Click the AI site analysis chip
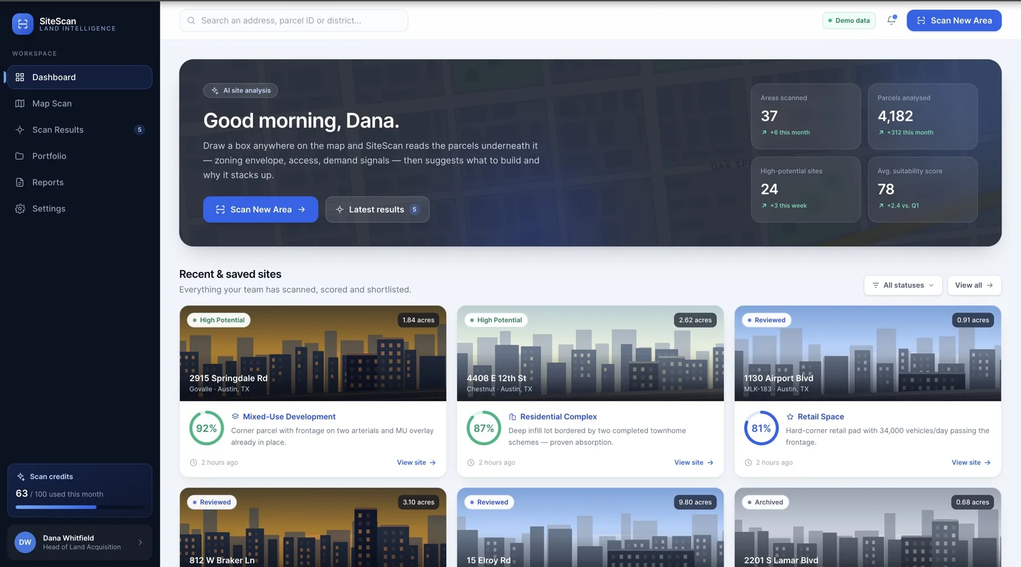1021x567 pixels. click(241, 90)
